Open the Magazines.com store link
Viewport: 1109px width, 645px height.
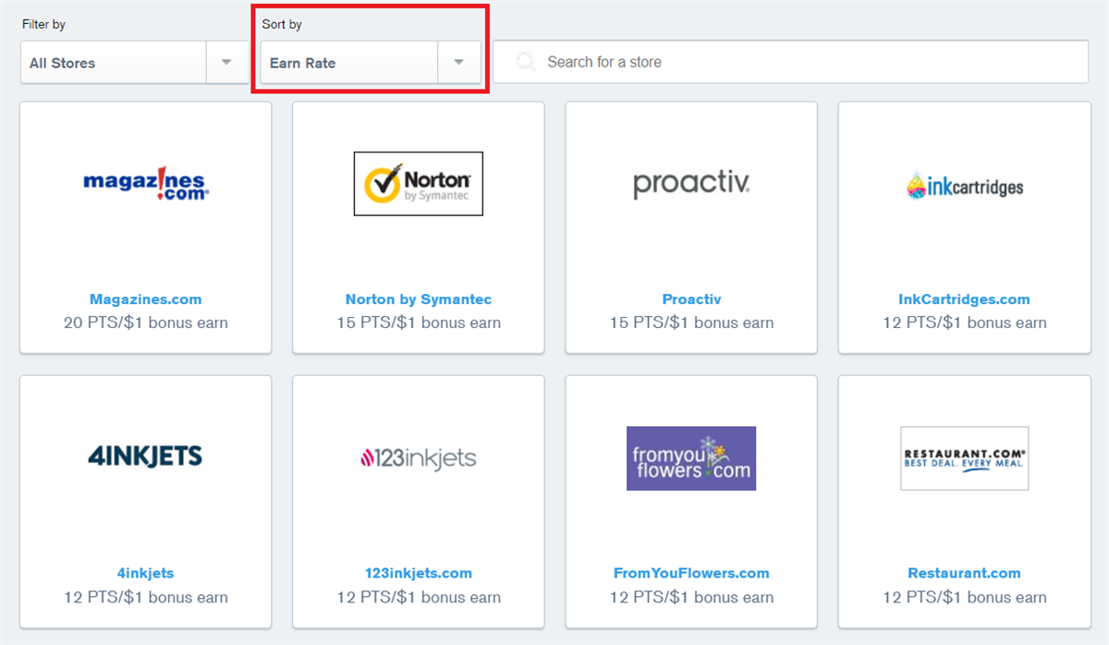[146, 299]
